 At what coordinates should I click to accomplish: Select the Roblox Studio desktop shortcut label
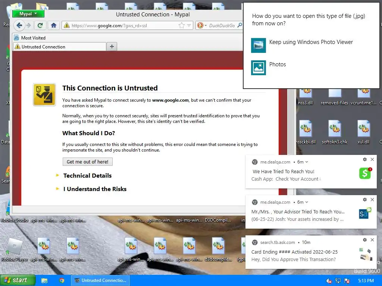click(14, 220)
